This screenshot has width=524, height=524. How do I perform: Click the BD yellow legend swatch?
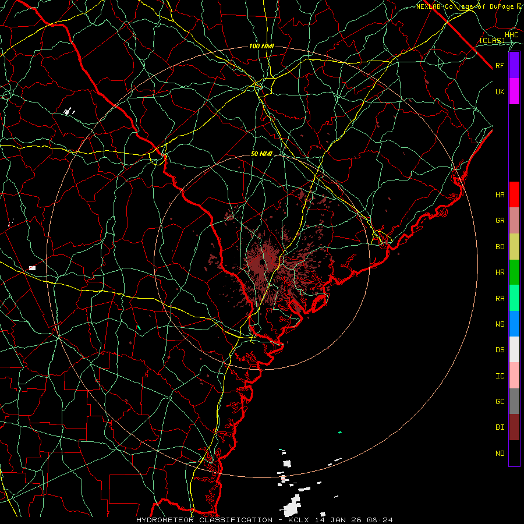tap(514, 247)
